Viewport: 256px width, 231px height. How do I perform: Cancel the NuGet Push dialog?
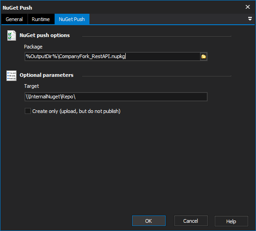tap(191, 221)
